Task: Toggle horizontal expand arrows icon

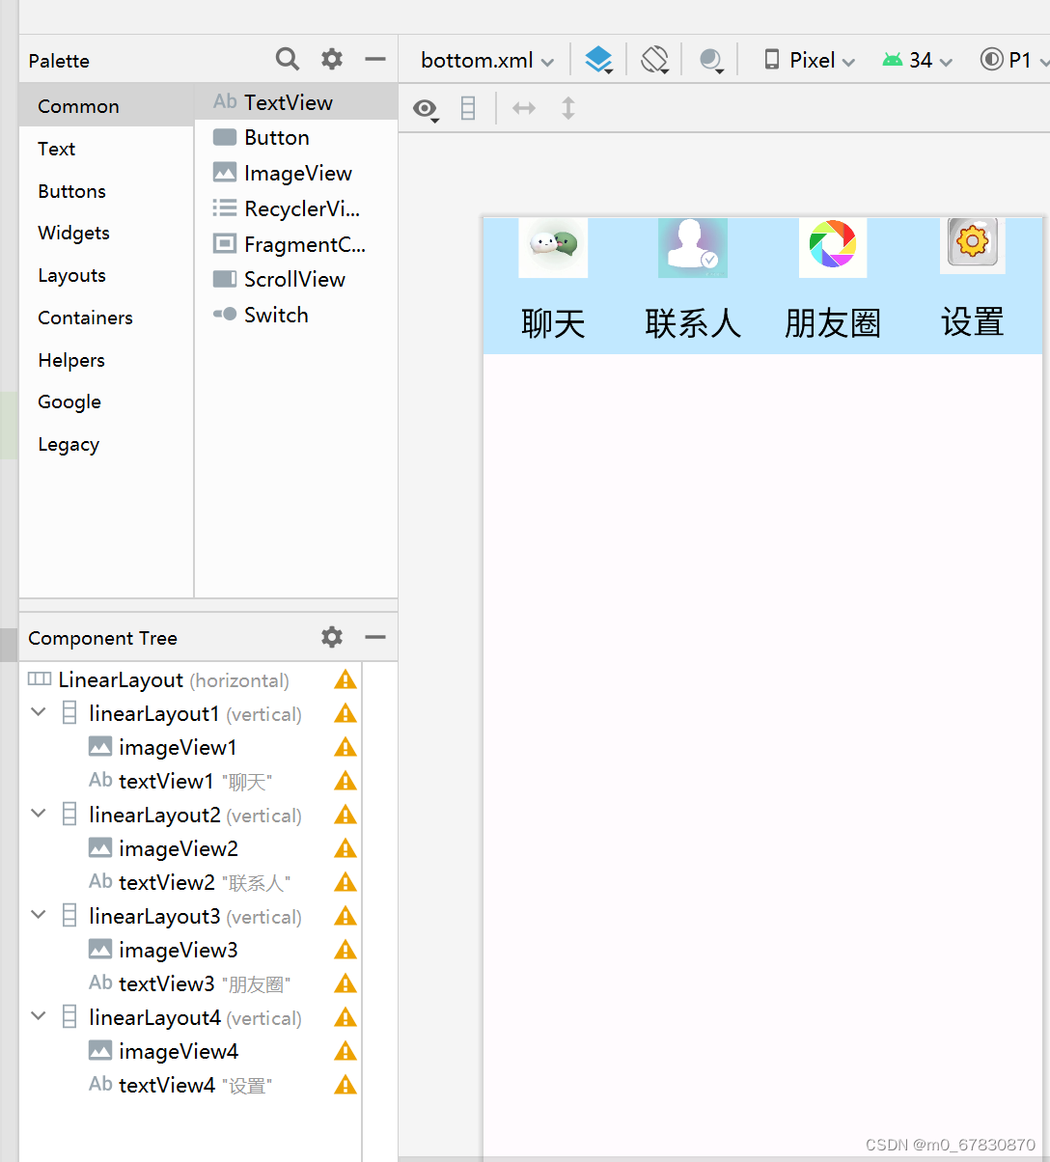Action: [524, 108]
